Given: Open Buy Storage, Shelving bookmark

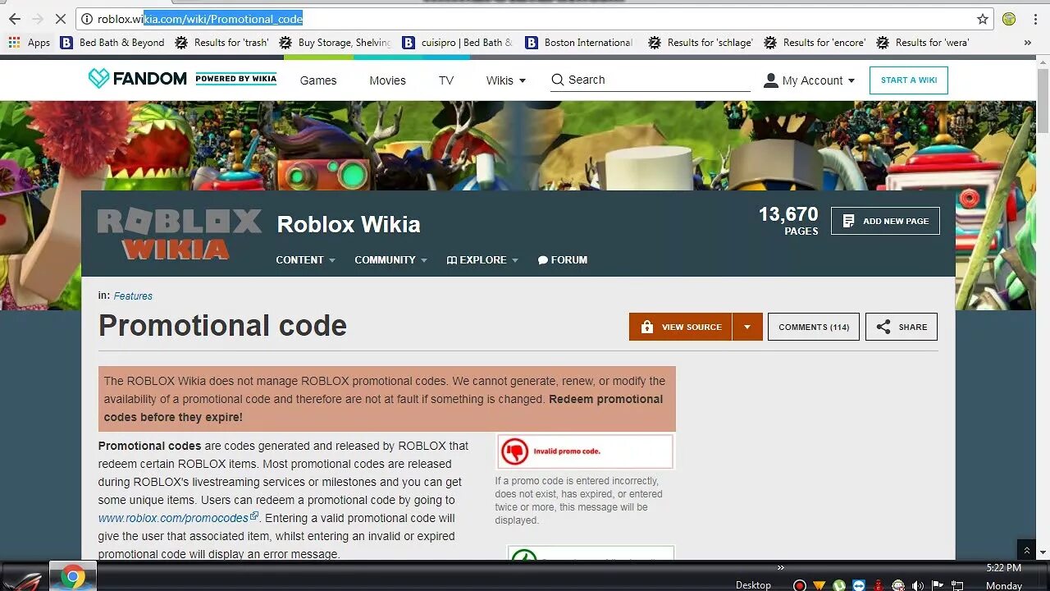Looking at the screenshot, I should coord(335,43).
